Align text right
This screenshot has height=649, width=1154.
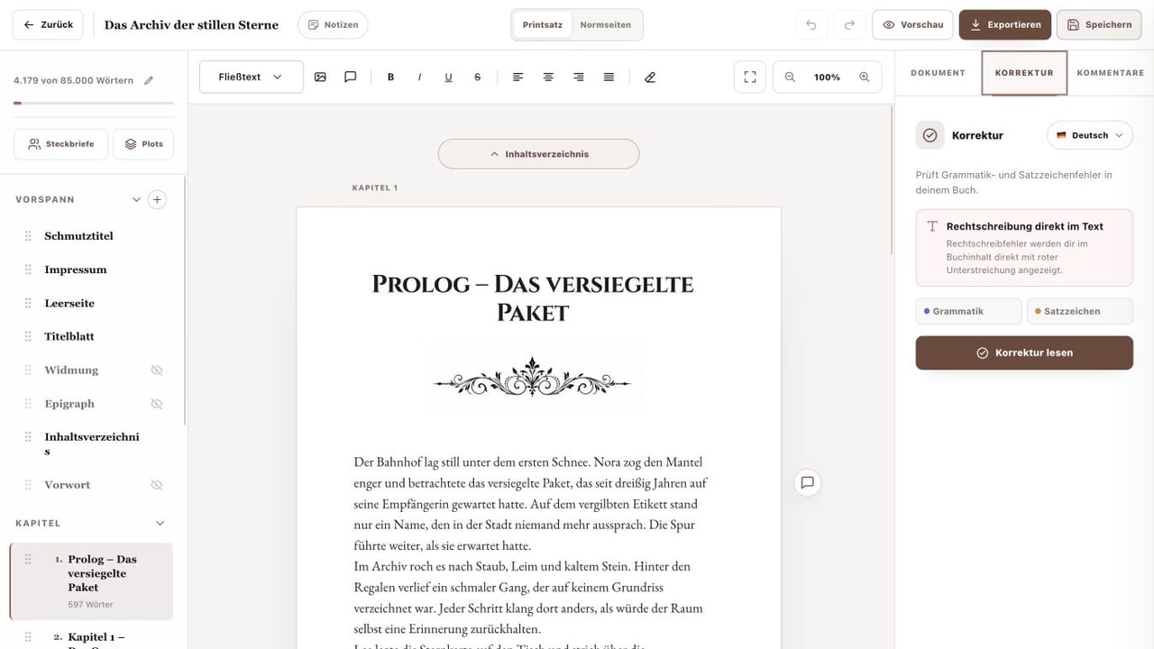[579, 78]
